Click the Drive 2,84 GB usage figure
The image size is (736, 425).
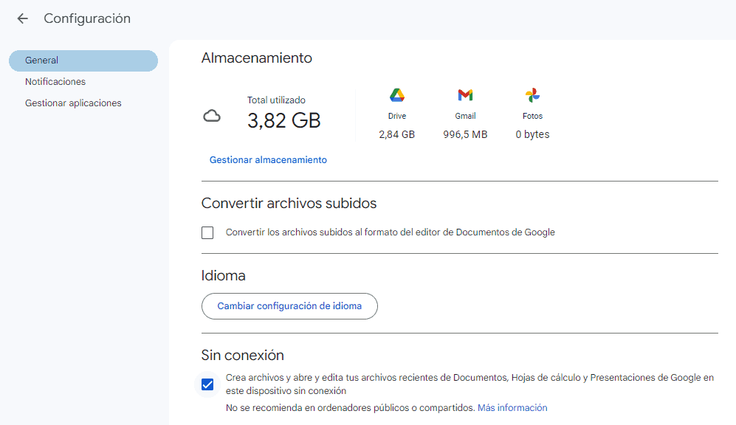397,134
